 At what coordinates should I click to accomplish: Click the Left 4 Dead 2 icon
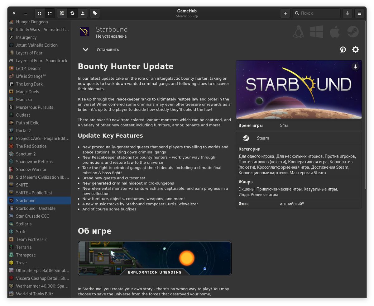coord(11,68)
